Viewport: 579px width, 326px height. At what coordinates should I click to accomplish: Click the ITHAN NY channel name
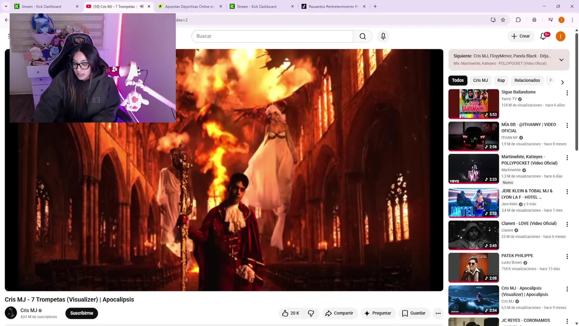[x=509, y=138]
